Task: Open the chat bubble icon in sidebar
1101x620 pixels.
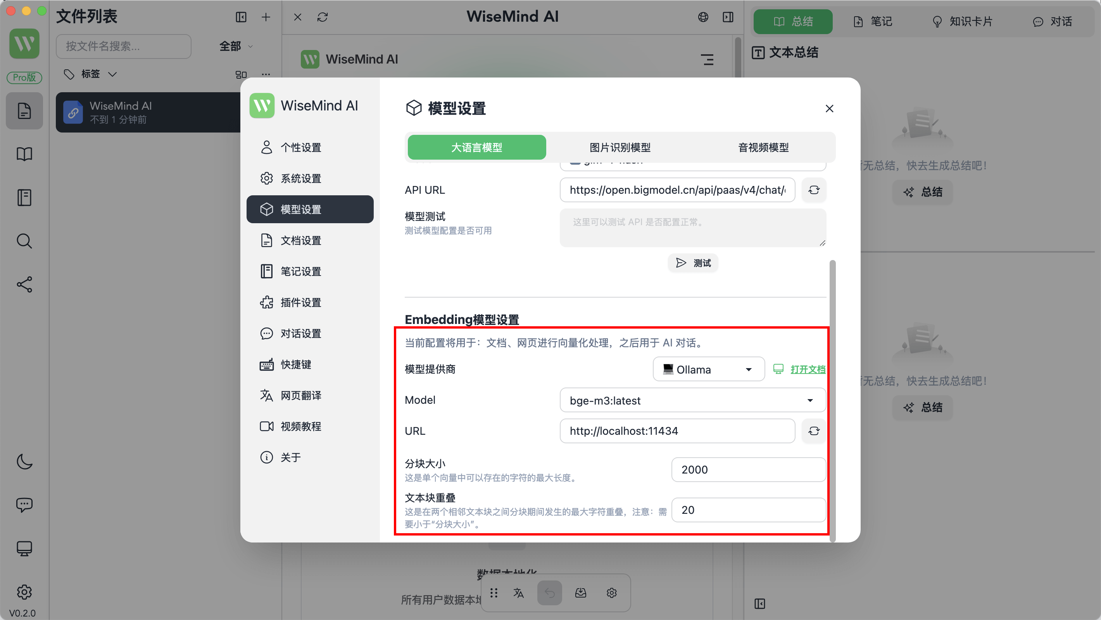Action: point(24,505)
